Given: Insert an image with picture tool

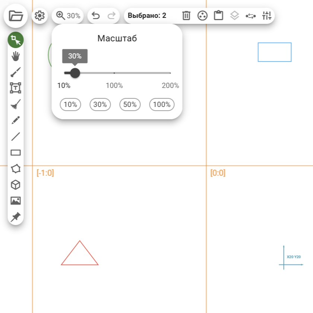Looking at the screenshot, I should 16,201.
